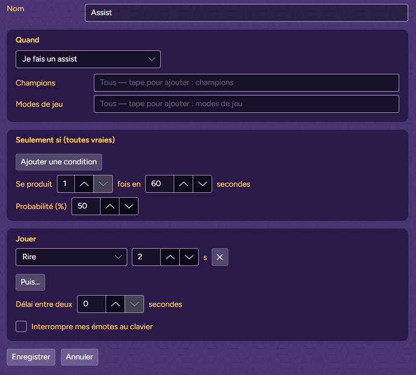Increase the 'Se produit' count with up arrow
This screenshot has height=375, width=416.
pyautogui.click(x=84, y=184)
